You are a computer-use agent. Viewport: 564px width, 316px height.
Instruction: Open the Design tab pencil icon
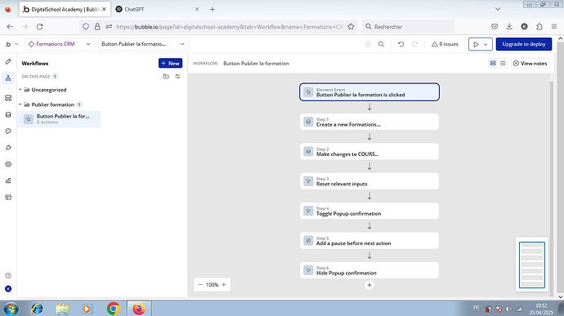(8, 61)
